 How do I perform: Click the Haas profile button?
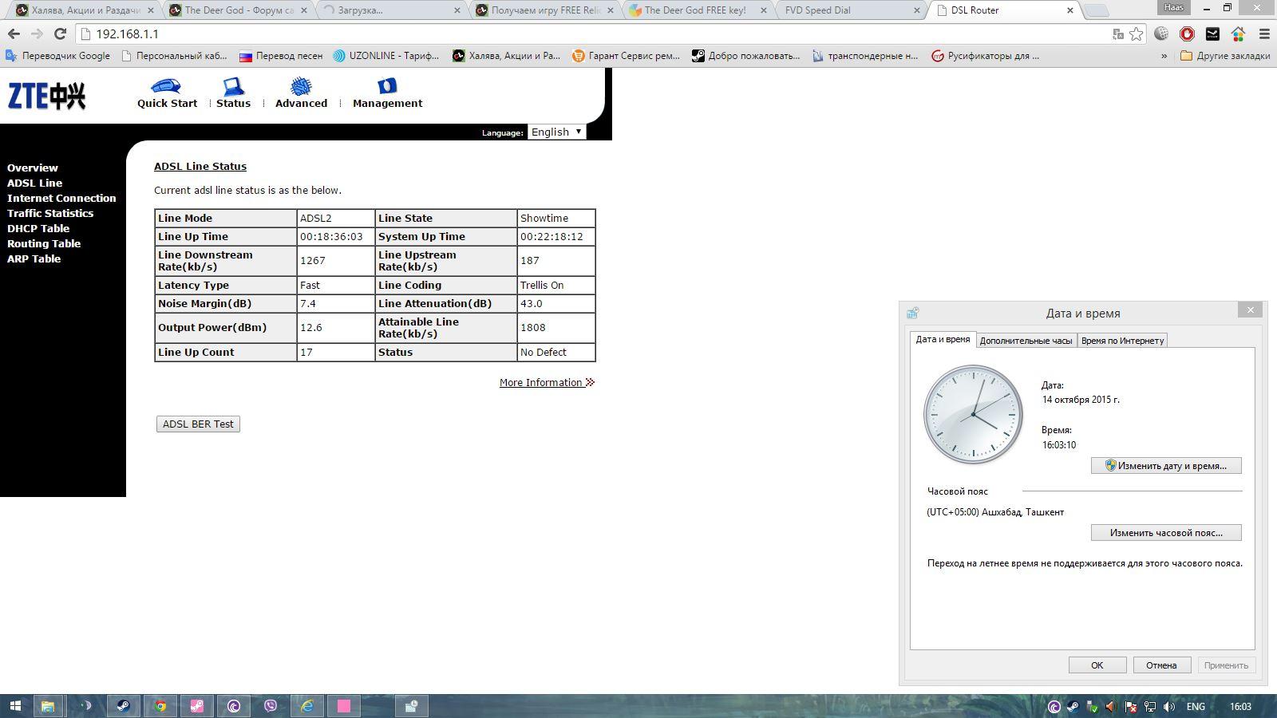[1173, 7]
